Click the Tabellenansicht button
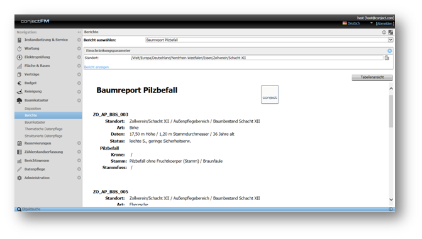The image size is (422, 239). [372, 77]
